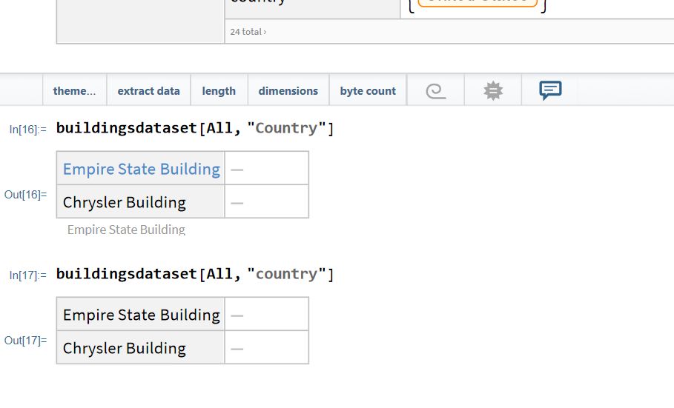Image resolution: width=674 pixels, height=408 pixels.
Task: Click the gray Empire State Building path label below Out[16]
Action: [x=126, y=230]
